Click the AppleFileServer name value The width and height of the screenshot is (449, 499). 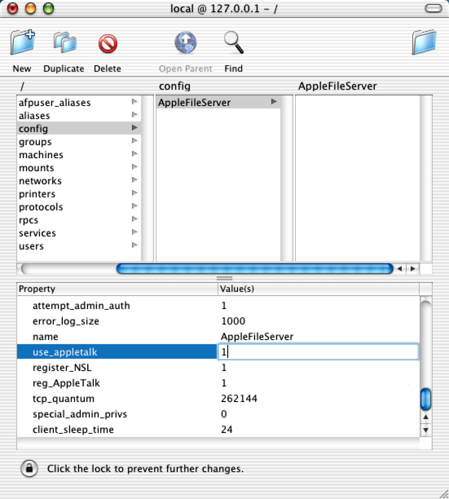[257, 336]
